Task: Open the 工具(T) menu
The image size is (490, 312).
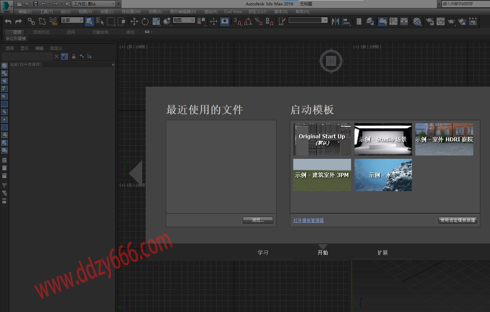Action: tap(46, 12)
